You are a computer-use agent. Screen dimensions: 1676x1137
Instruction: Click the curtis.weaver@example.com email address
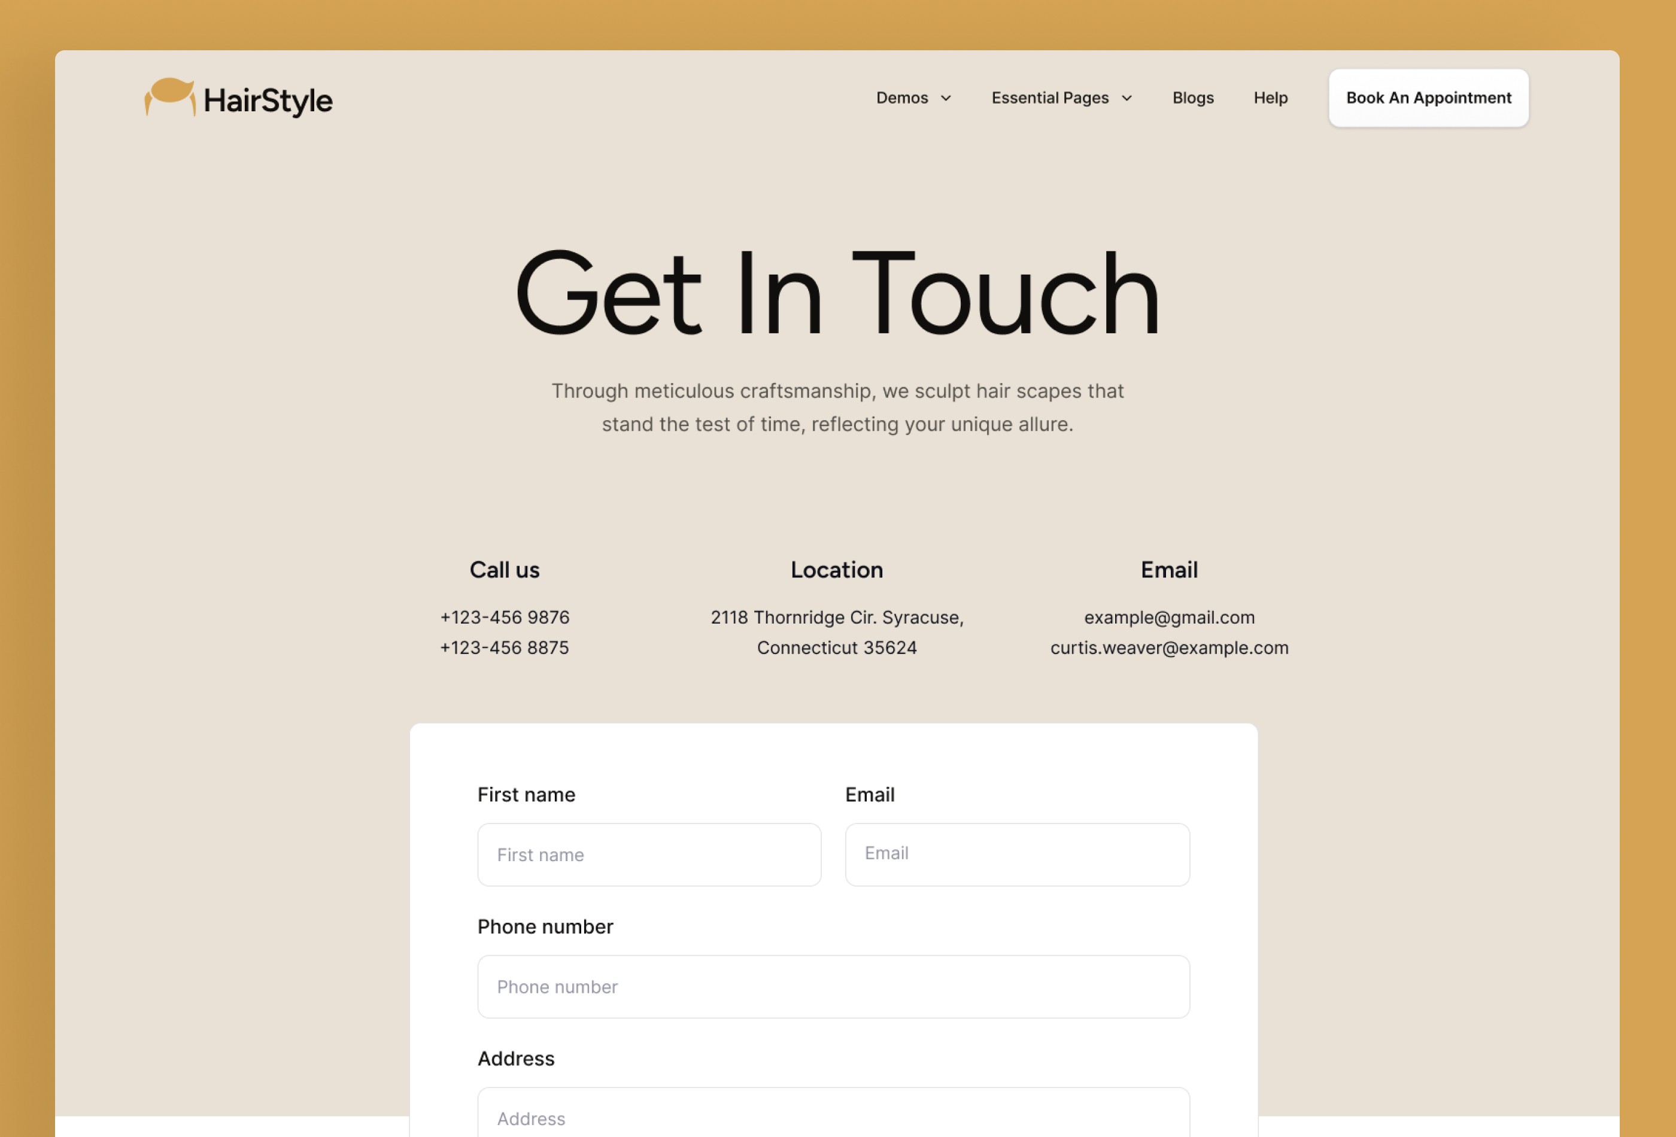click(1170, 648)
